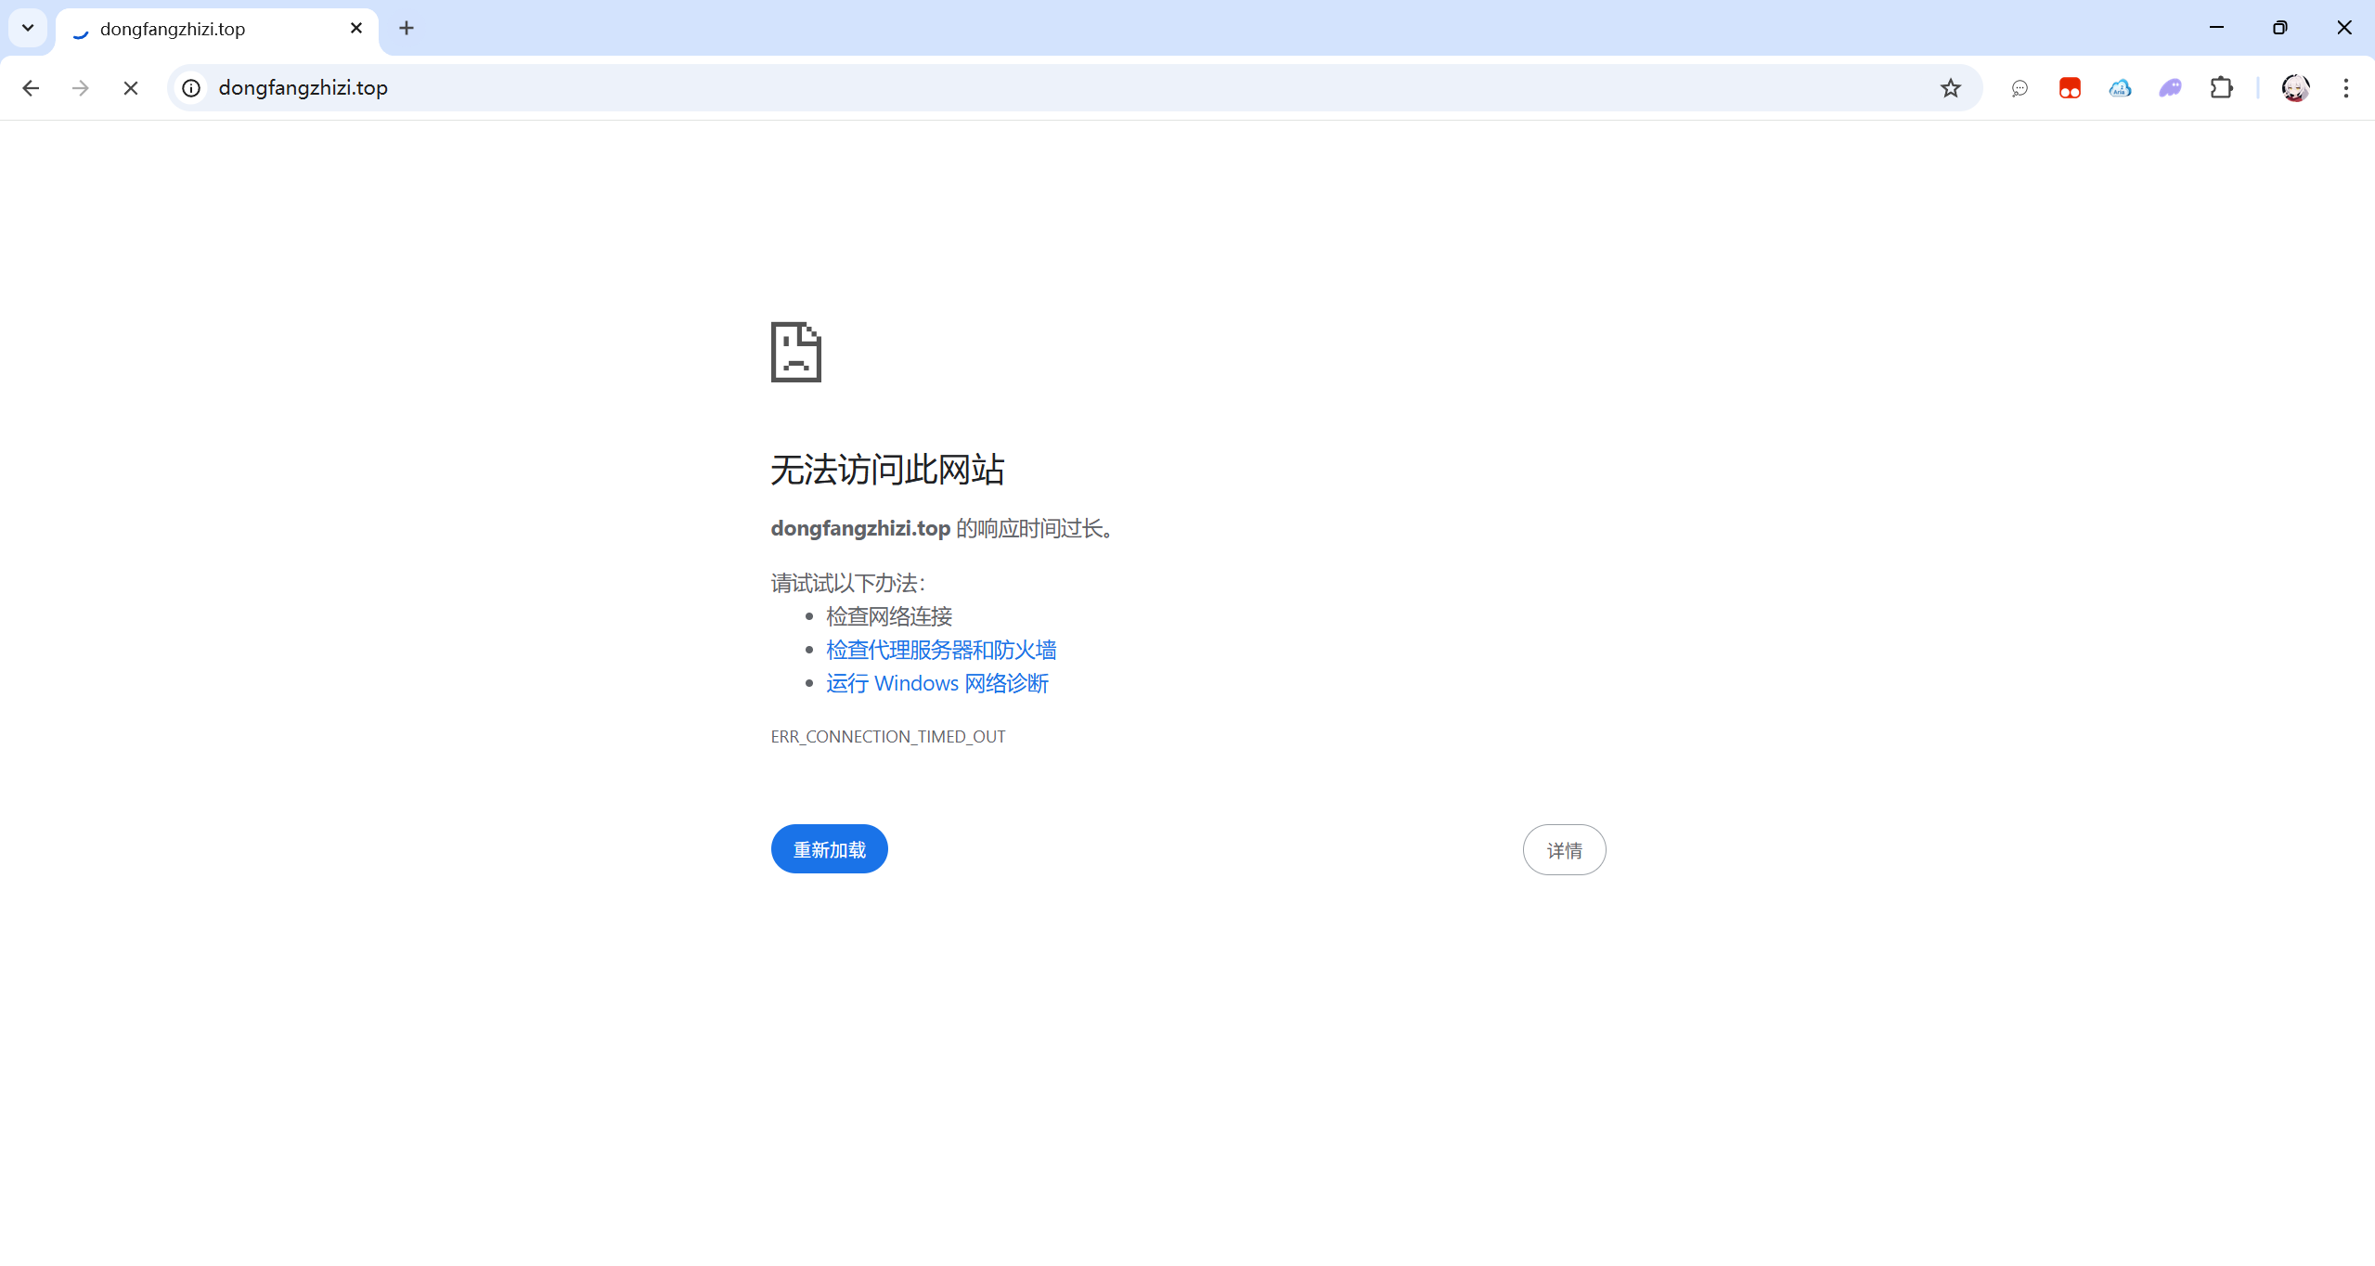This screenshot has height=1266, width=2375.
Task: View site information icon in address bar
Action: (x=191, y=88)
